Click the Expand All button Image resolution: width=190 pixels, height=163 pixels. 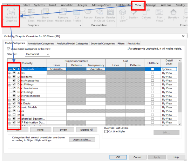click(87, 130)
